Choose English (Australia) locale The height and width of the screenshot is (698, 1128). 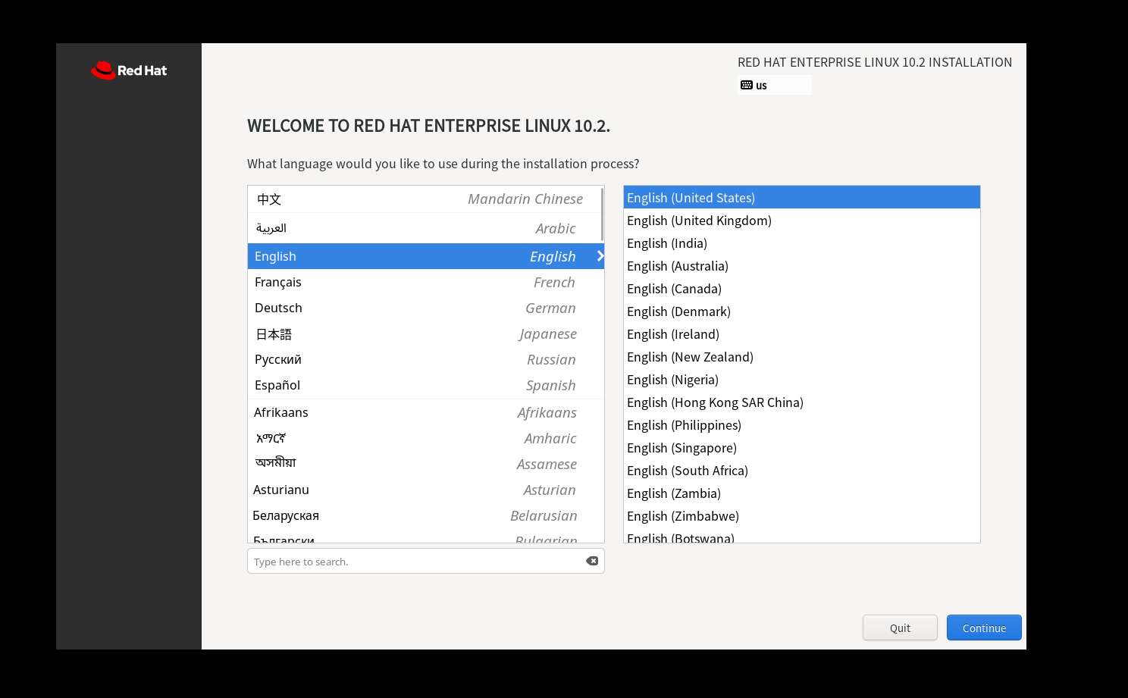(x=802, y=266)
